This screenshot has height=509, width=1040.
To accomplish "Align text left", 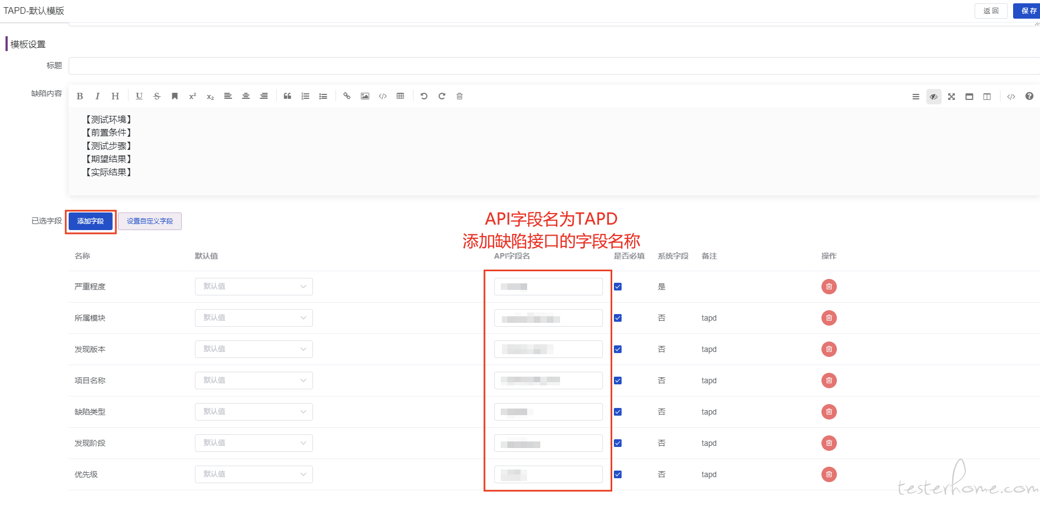I will point(228,96).
